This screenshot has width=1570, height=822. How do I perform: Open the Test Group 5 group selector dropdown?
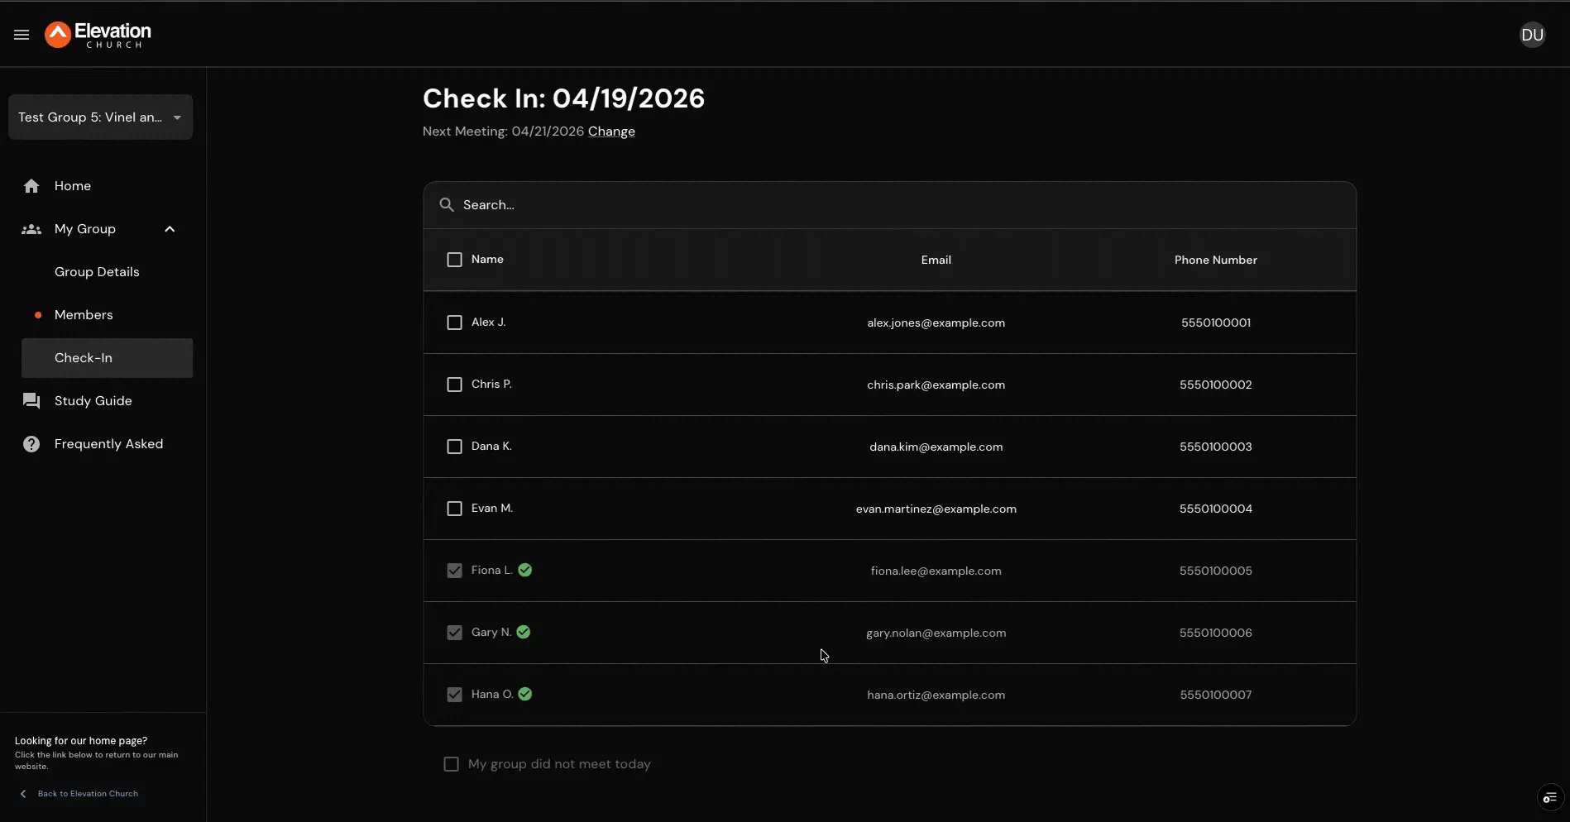pos(101,117)
